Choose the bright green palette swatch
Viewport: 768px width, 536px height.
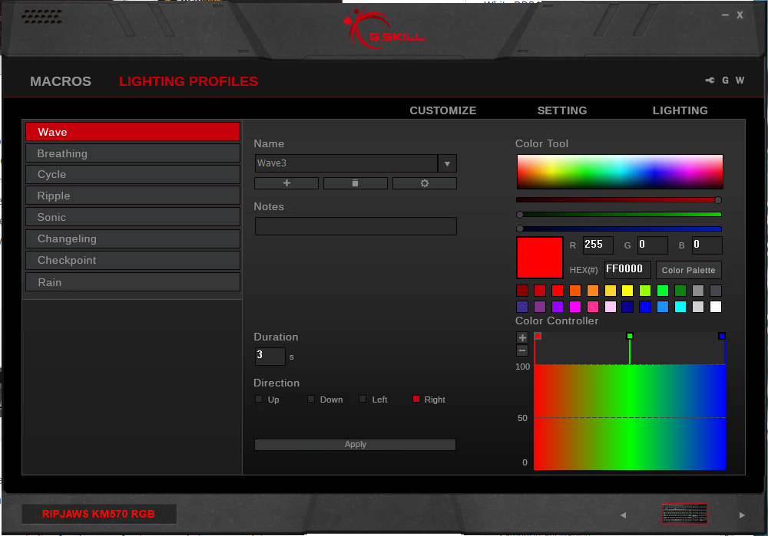[663, 291]
